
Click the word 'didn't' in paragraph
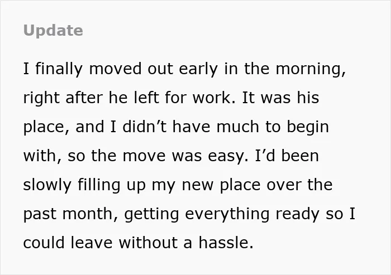point(144,127)
